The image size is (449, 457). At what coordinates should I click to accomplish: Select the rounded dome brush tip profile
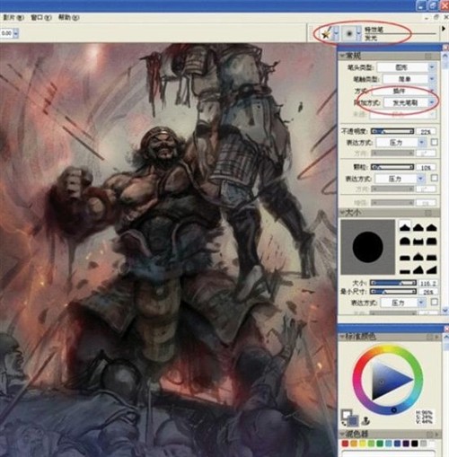click(404, 242)
